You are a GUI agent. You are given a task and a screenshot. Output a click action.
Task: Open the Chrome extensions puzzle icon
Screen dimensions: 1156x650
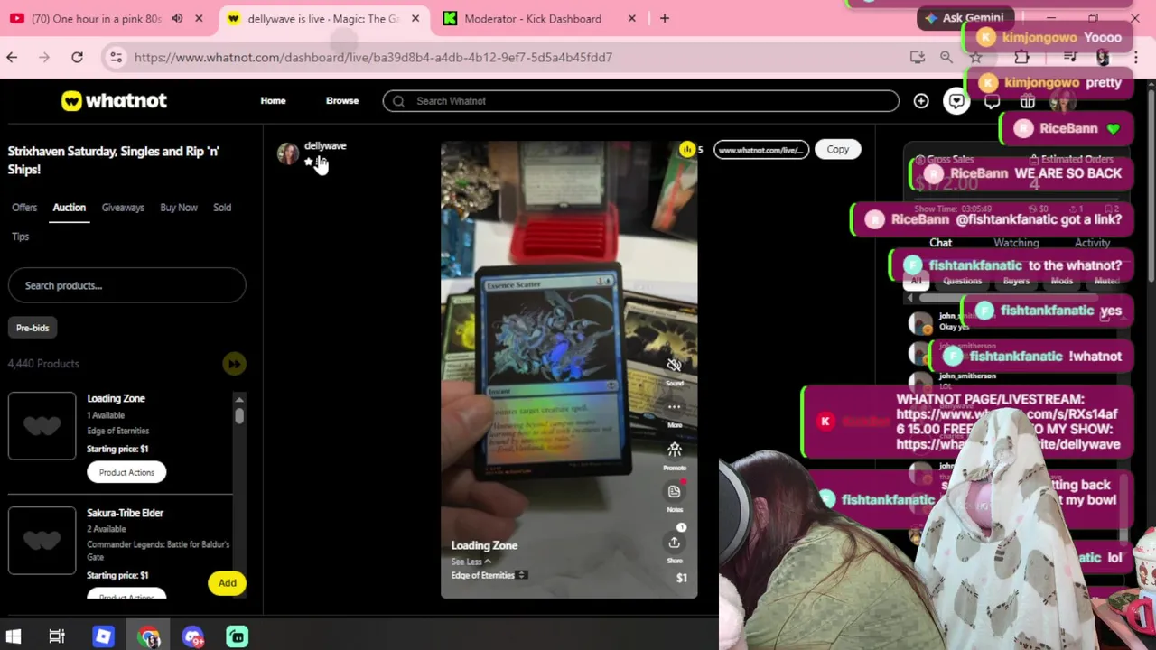[x=1021, y=57]
